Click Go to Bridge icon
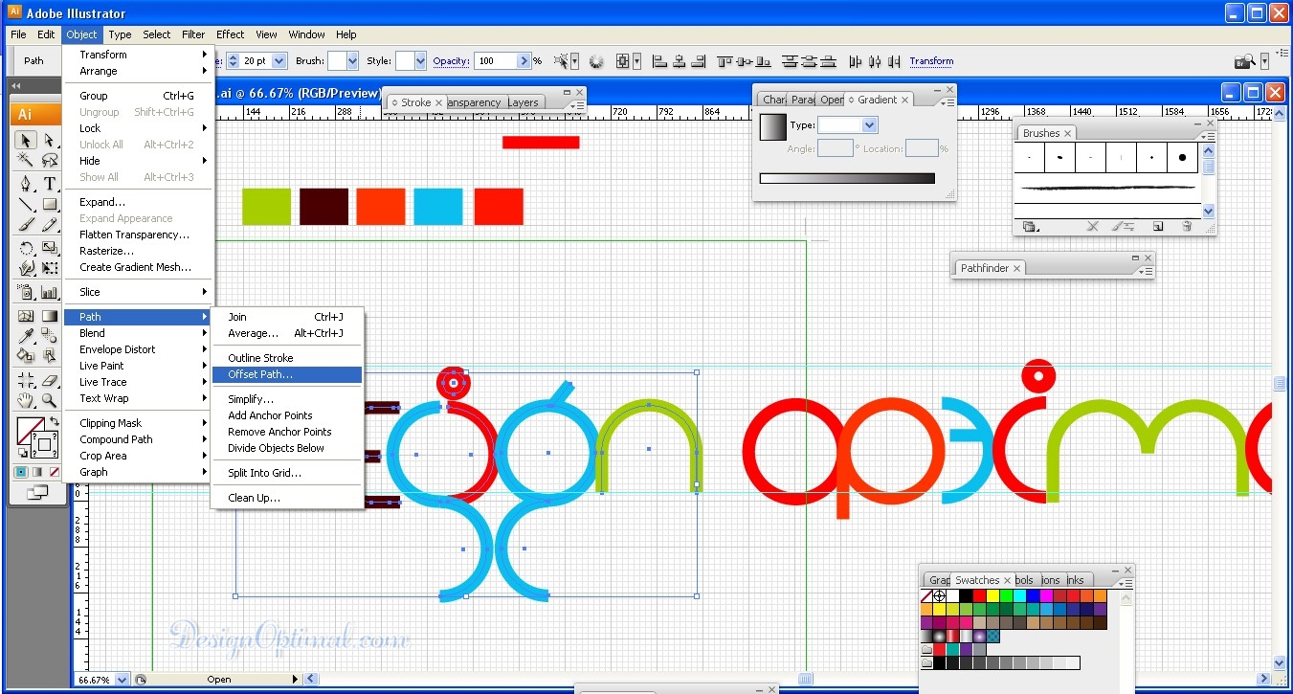 (x=1244, y=61)
